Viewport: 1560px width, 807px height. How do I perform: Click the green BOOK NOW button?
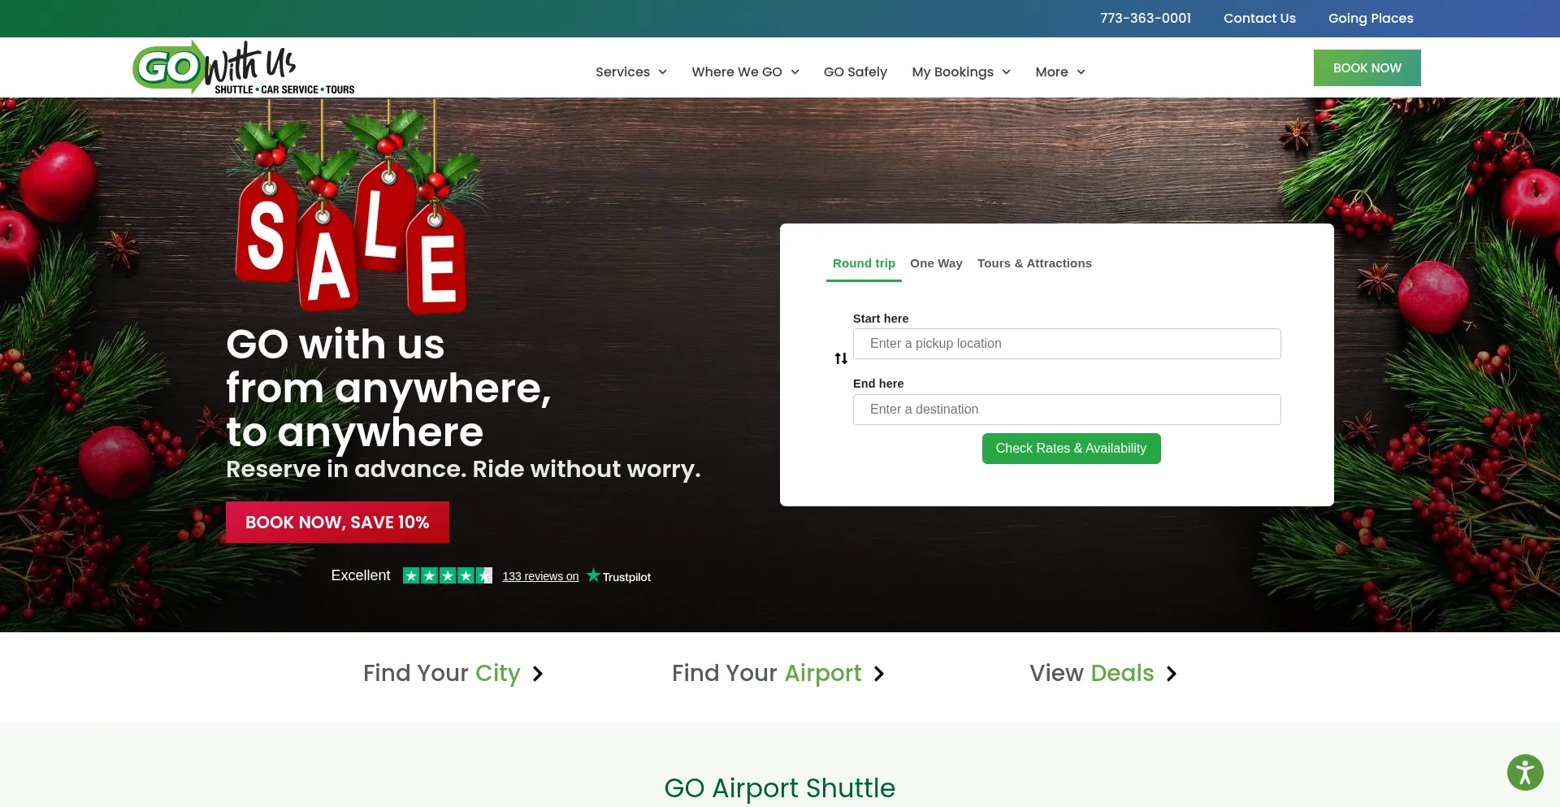1367,67
